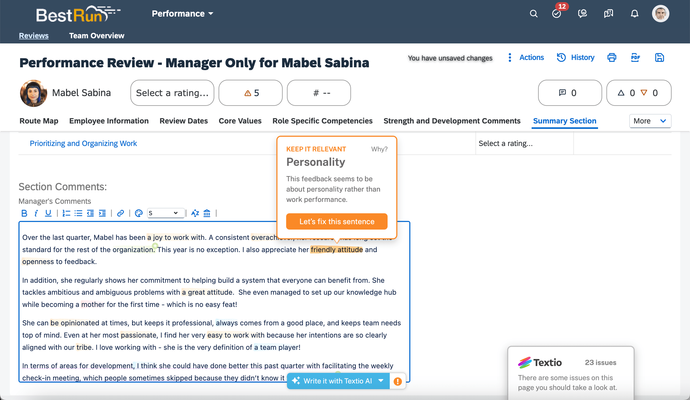Click the PDF export icon
The height and width of the screenshot is (400, 690).
click(636, 58)
